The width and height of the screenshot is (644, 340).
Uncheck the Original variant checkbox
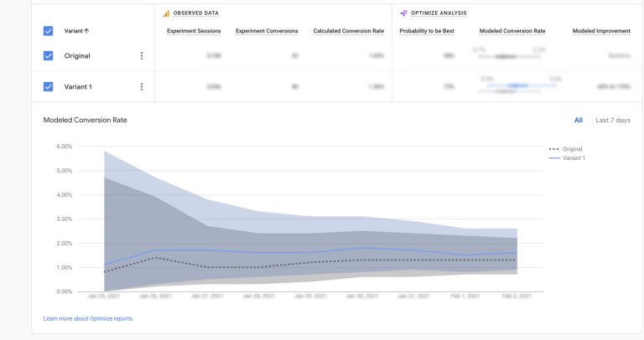click(x=48, y=56)
